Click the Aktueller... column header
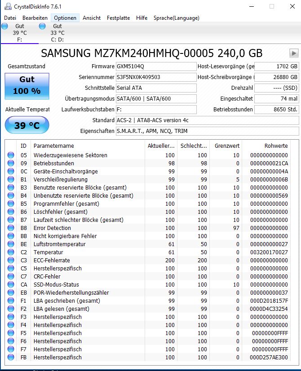 pyautogui.click(x=161, y=146)
